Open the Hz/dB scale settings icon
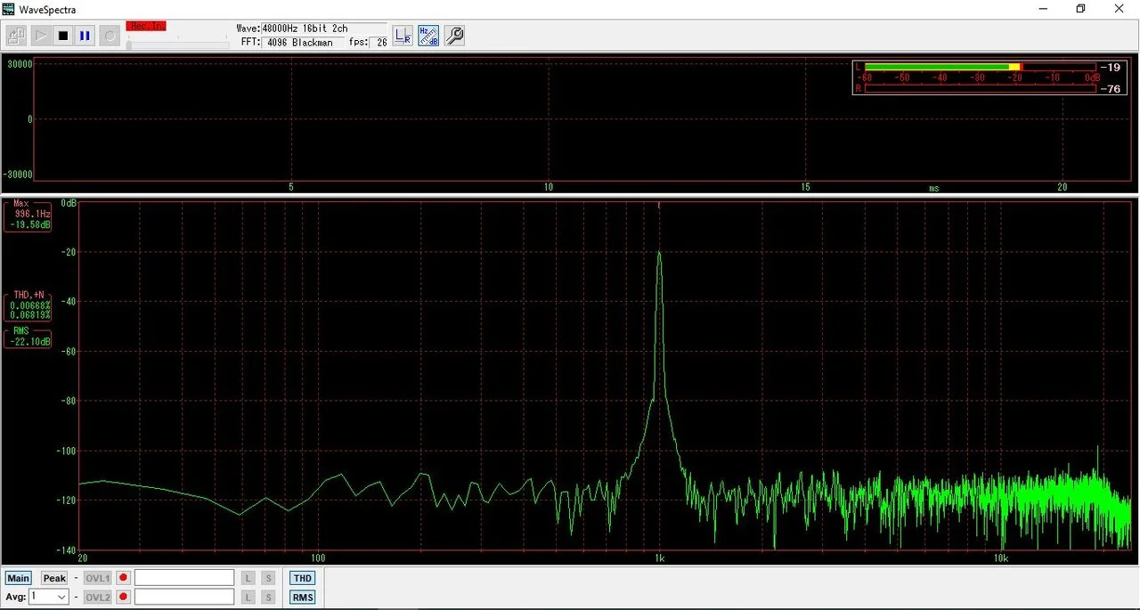This screenshot has height=610, width=1140. (x=427, y=35)
